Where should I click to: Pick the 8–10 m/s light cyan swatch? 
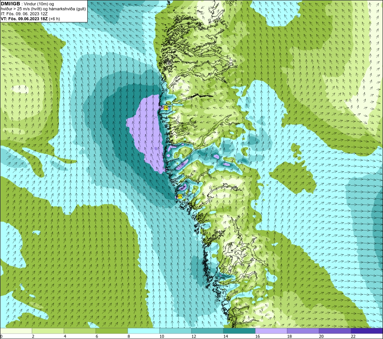pyautogui.click(x=144, y=331)
